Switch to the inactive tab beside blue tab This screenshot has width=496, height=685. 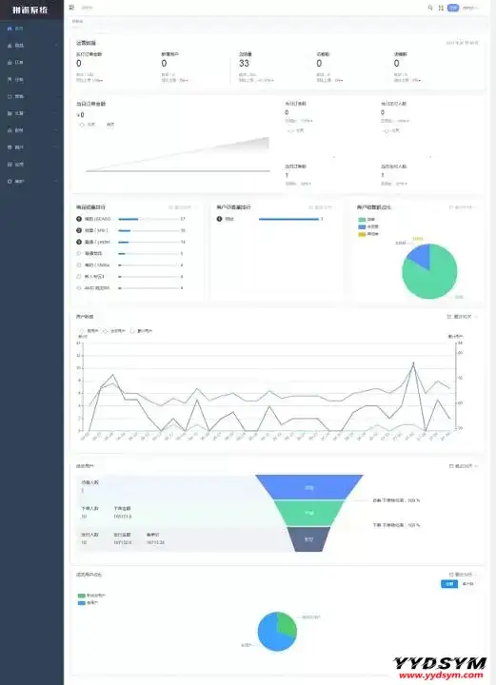[467, 584]
